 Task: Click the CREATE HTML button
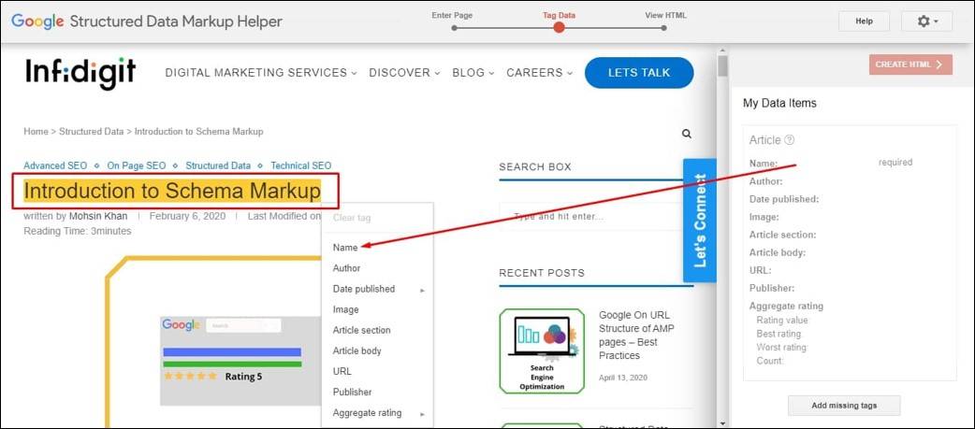pyautogui.click(x=911, y=64)
